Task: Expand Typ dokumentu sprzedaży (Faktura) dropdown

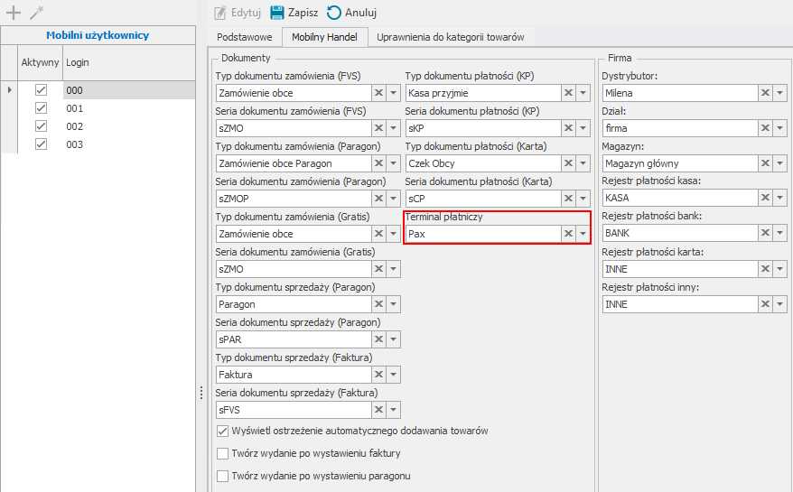Action: coord(393,375)
